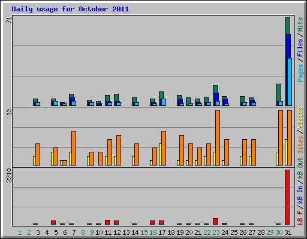
Task: Click day label 30 on the x-axis
Action: (279, 232)
